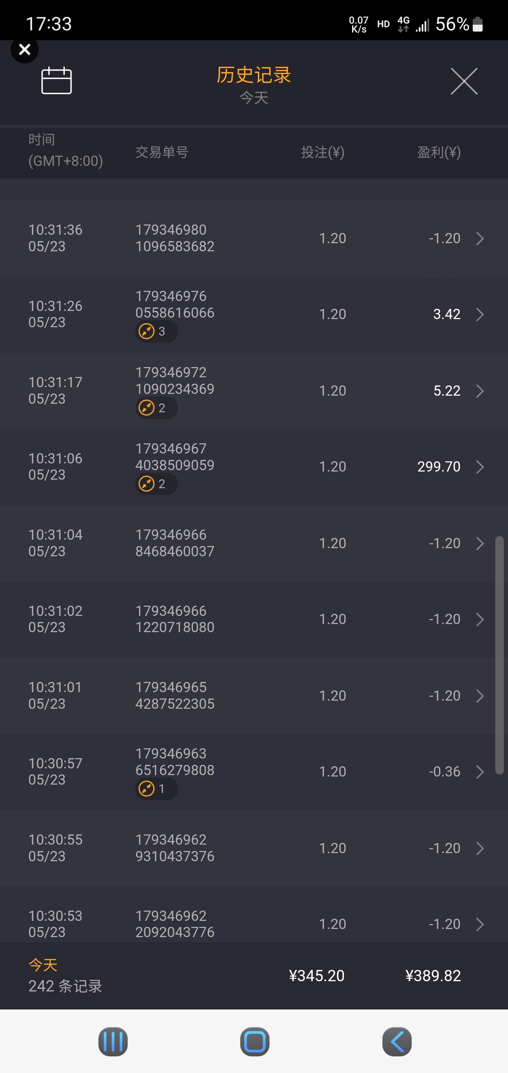Click the 投注(¥) column header

[x=323, y=152]
